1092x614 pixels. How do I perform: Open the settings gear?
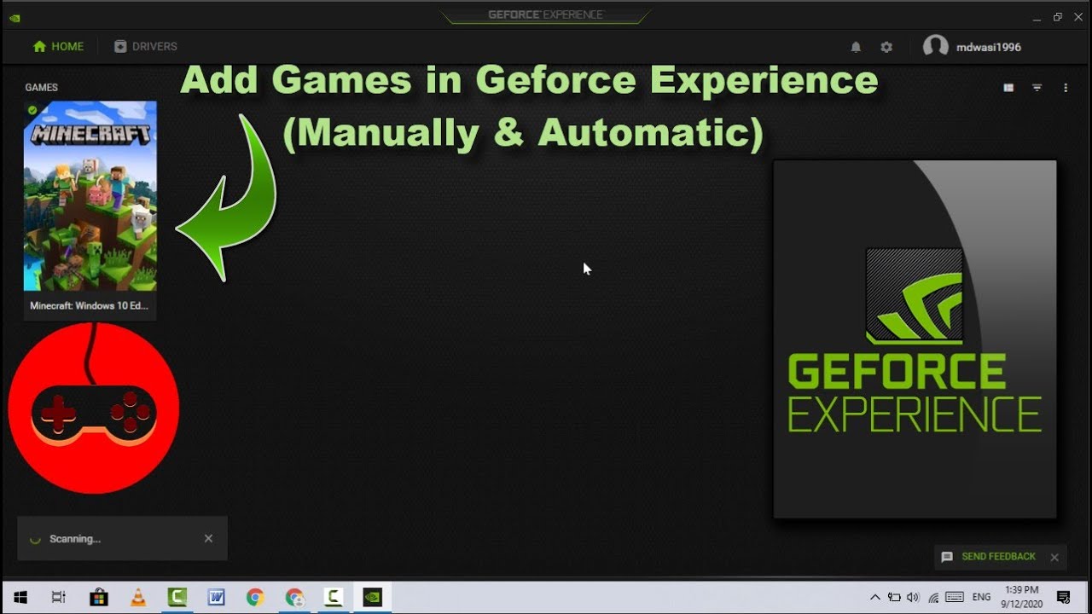tap(886, 47)
